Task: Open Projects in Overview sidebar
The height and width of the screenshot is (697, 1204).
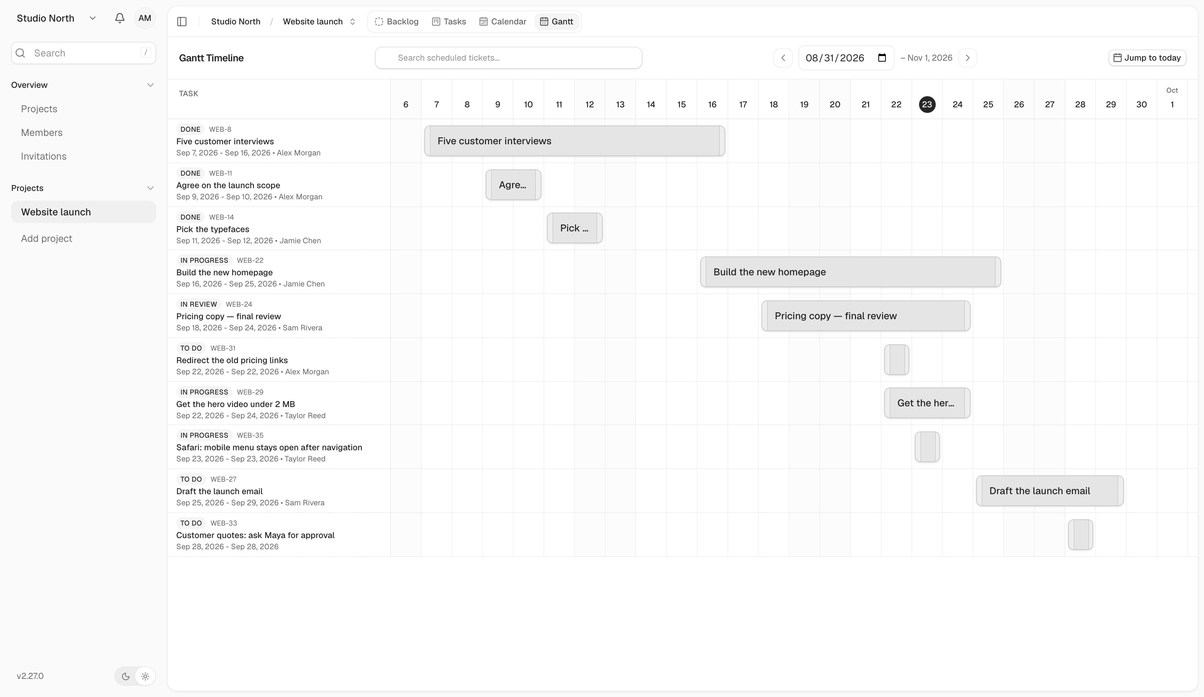Action: tap(39, 109)
